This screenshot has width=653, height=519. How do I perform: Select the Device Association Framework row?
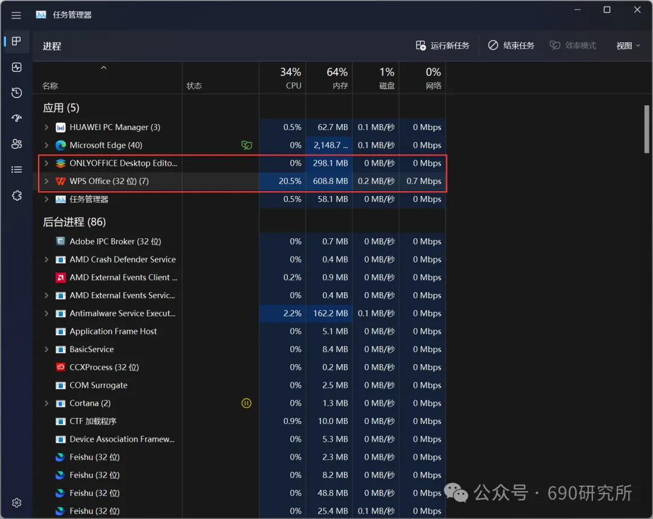[x=239, y=439]
